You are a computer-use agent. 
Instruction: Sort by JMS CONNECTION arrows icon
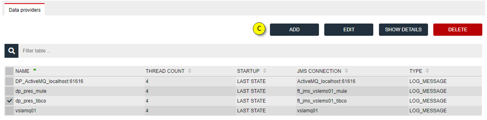[347, 71]
